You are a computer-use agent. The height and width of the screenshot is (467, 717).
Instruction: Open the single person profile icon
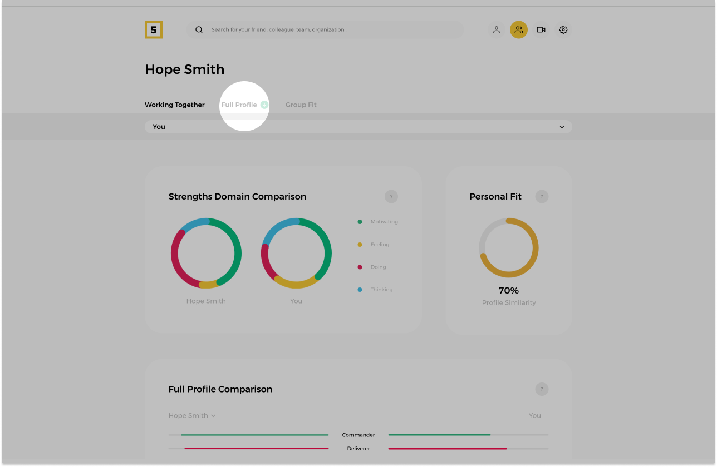coord(496,30)
